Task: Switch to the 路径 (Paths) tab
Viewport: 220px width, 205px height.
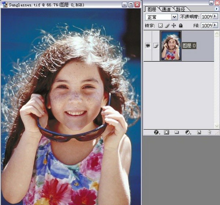Action: 181,9
